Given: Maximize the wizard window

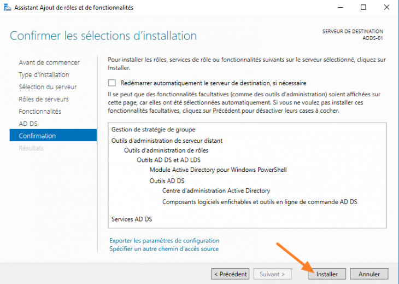Looking at the screenshot, I should tap(363, 8).
